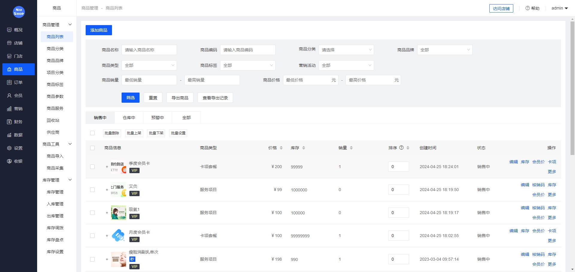Open the 商品分类 category dropdown

(346, 50)
